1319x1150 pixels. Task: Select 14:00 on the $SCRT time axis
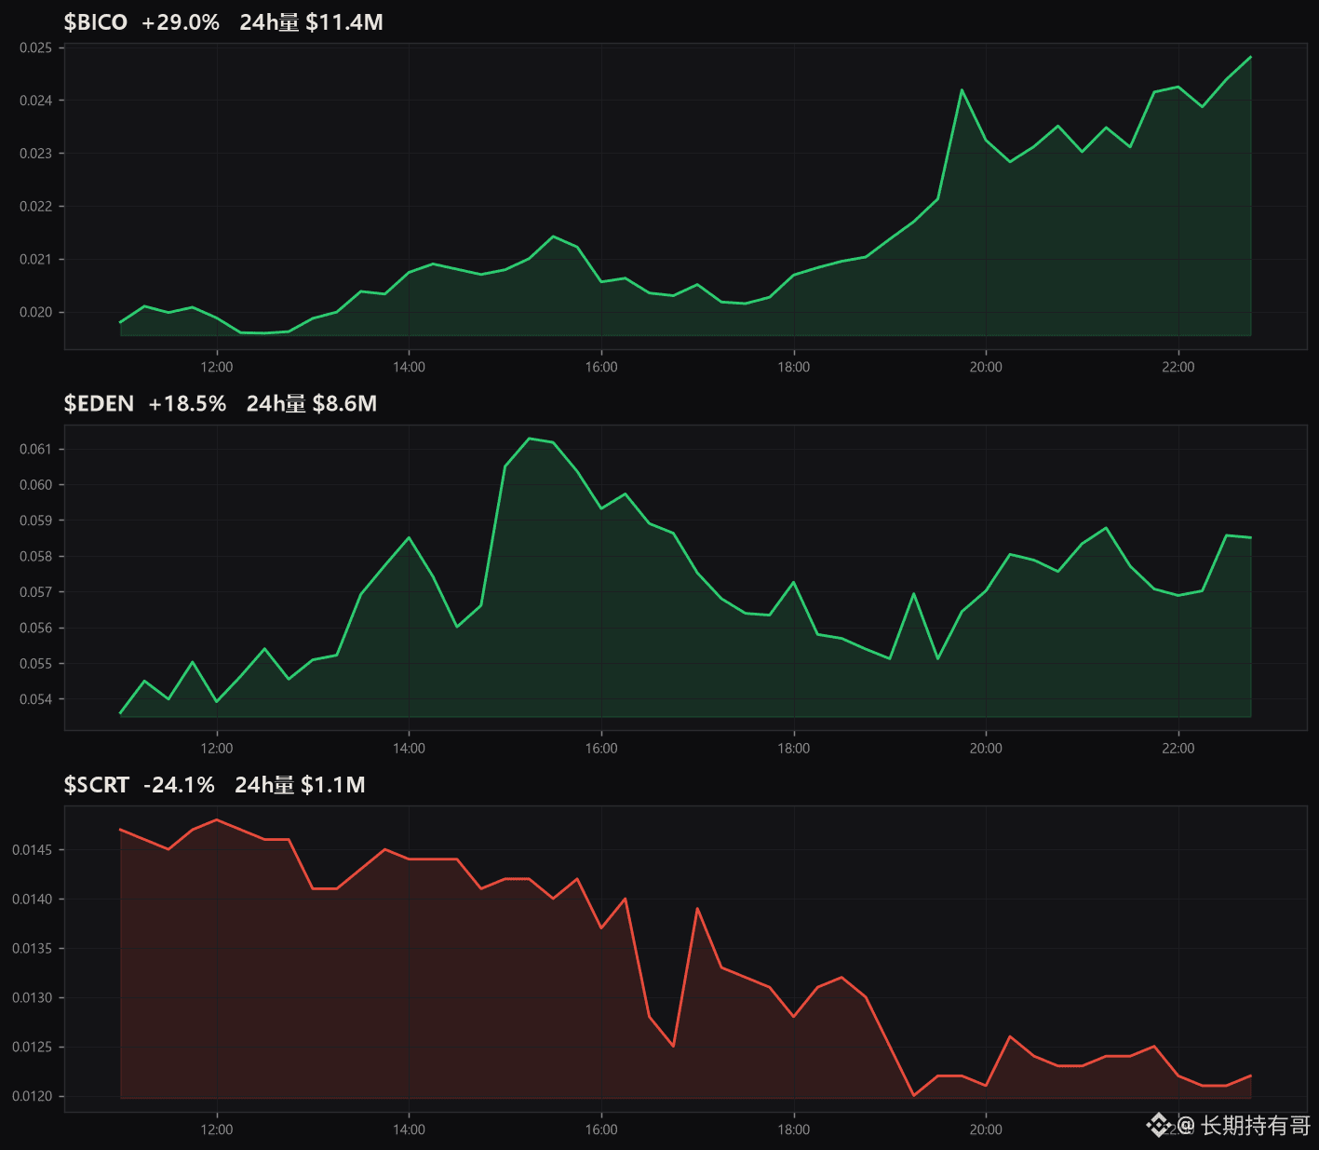point(410,1130)
